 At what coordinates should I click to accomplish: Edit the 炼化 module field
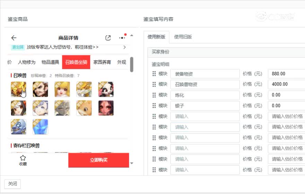205,95
